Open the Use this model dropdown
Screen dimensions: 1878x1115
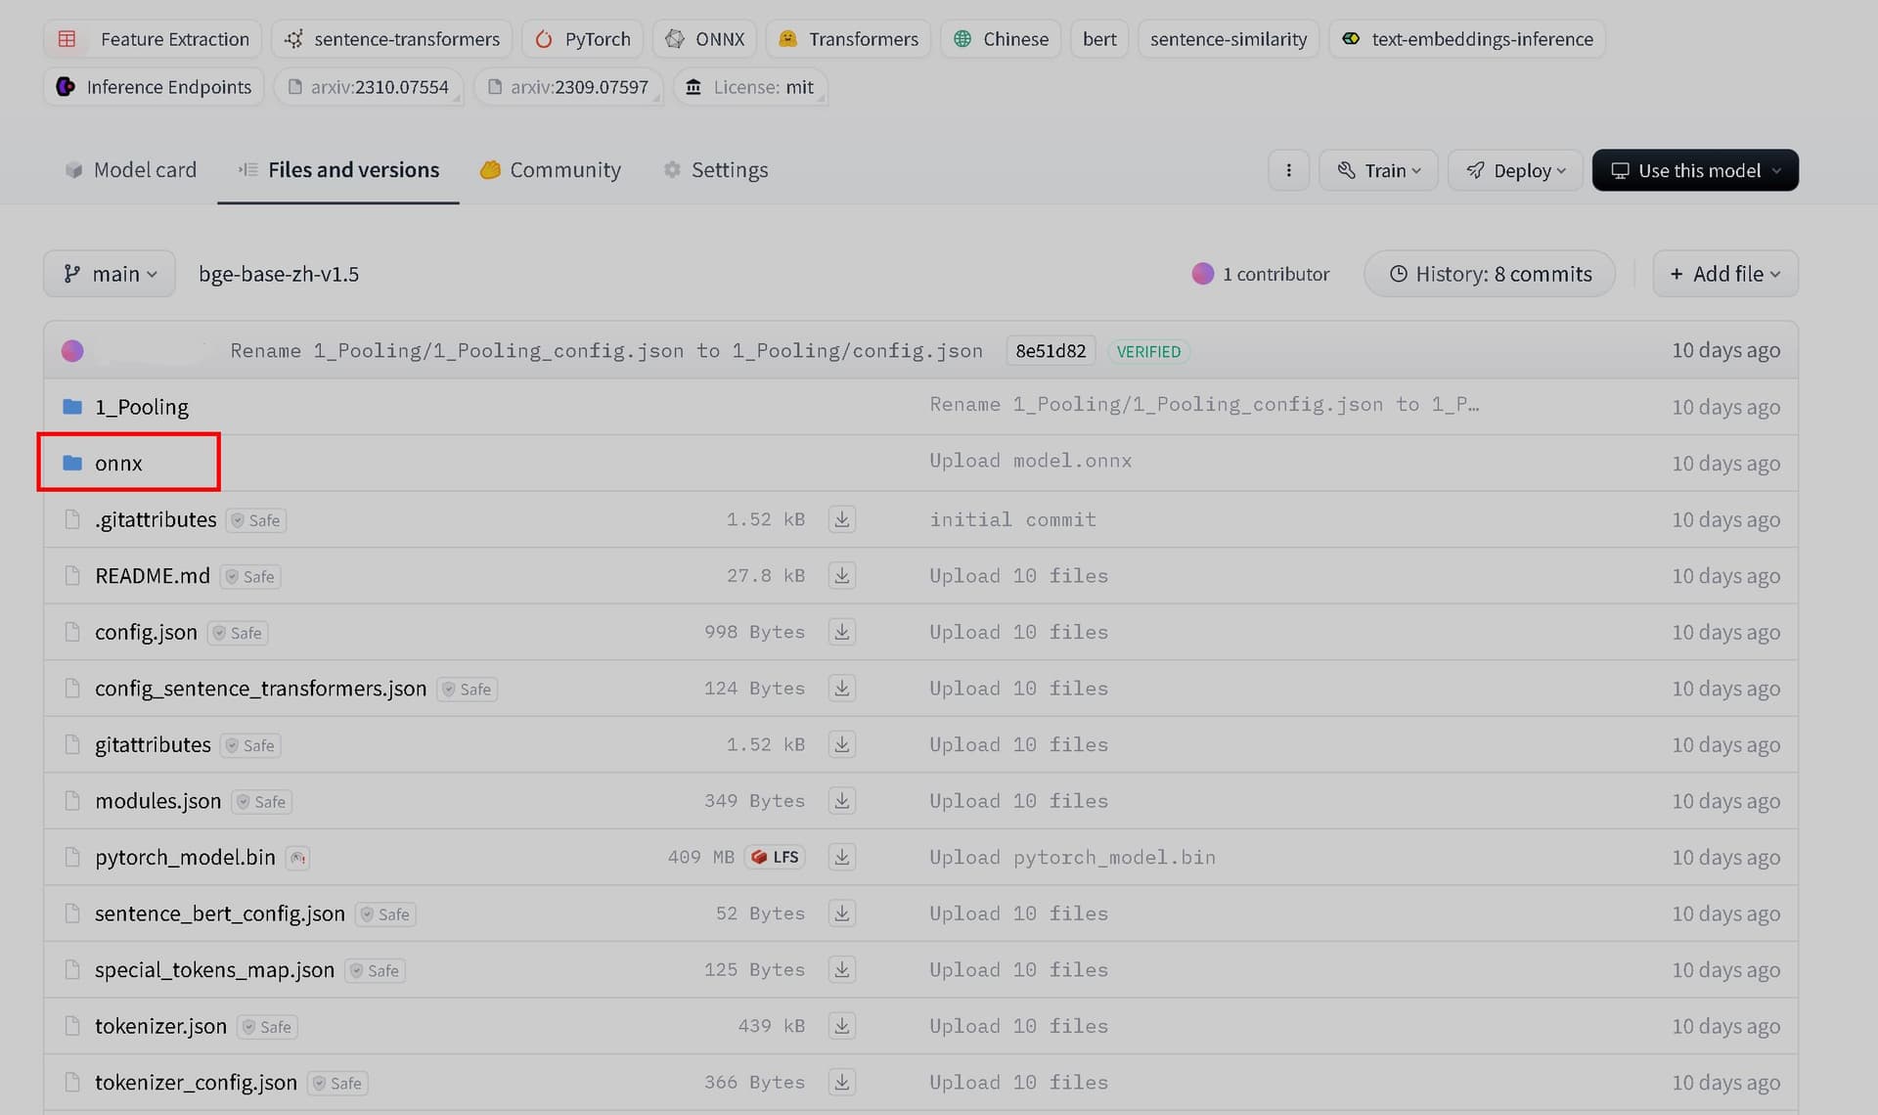[x=1695, y=170]
